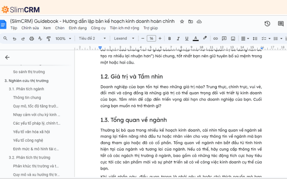Toggle bold formatting
The image size is (287, 179).
169,39
